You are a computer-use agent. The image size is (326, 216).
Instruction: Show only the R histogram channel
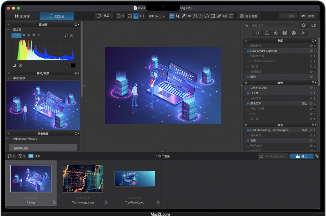click(24, 35)
